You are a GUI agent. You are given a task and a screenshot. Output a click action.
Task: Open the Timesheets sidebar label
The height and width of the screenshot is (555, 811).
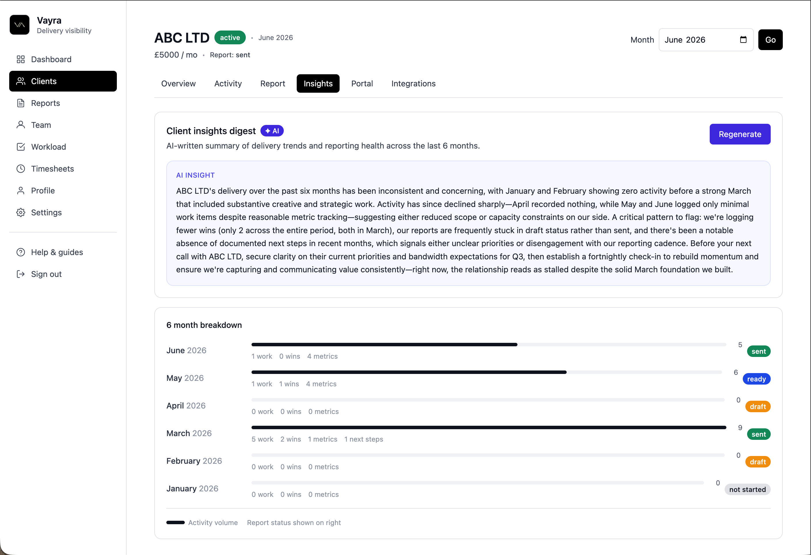click(x=52, y=169)
